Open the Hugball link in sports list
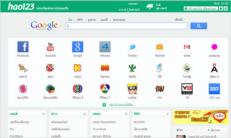 click(142, 136)
